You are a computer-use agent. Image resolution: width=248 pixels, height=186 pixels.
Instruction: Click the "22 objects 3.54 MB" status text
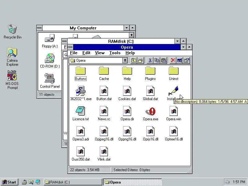(x=85, y=170)
